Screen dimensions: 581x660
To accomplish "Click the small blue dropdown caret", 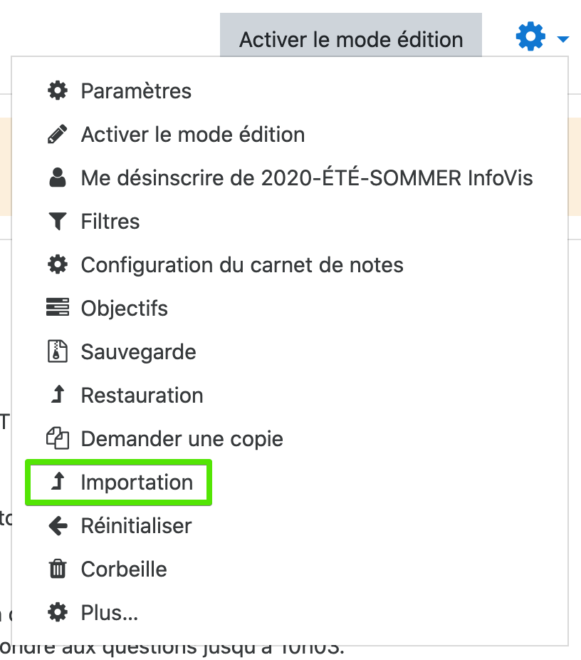I will pyautogui.click(x=563, y=39).
